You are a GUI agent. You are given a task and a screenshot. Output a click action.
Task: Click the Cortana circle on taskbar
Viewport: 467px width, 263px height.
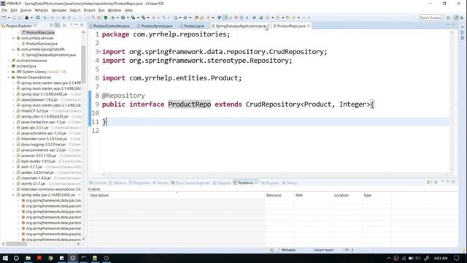point(16,258)
